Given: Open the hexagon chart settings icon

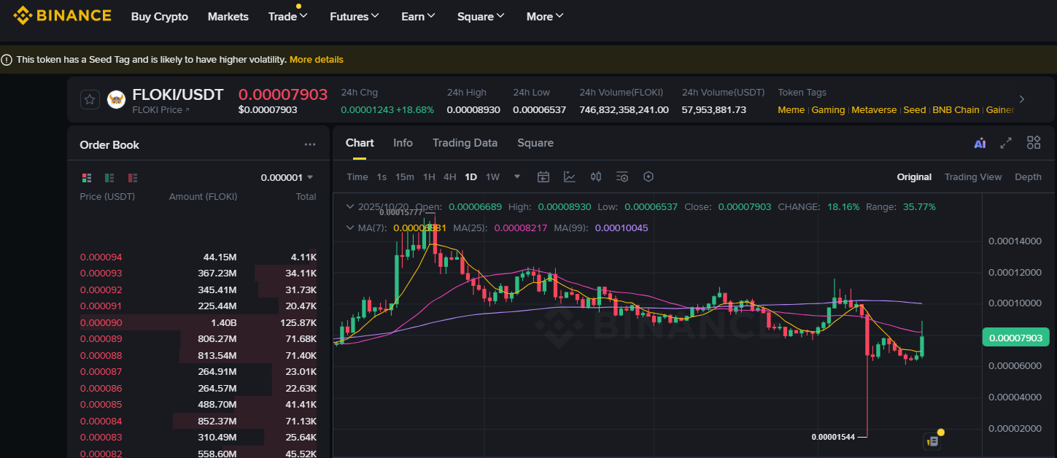Looking at the screenshot, I should (x=648, y=176).
